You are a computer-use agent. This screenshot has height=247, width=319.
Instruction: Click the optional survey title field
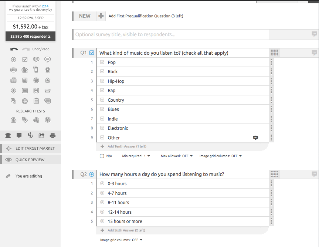pos(171,34)
